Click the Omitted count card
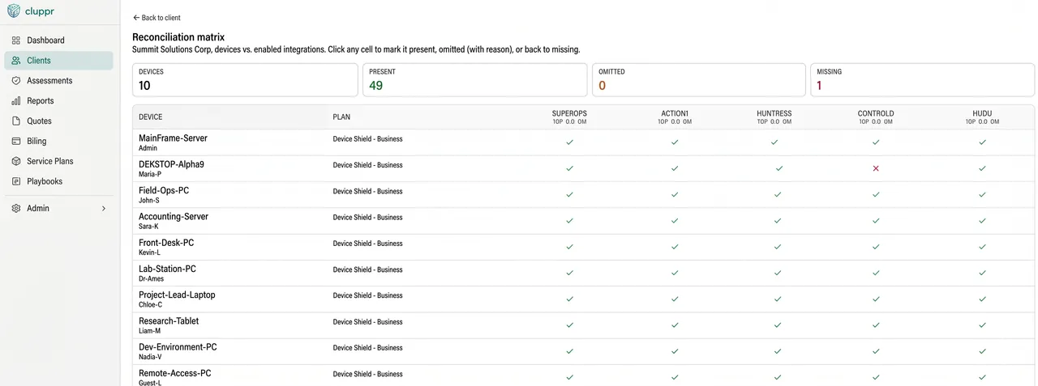Image resolution: width=1038 pixels, height=386 pixels. coord(699,80)
